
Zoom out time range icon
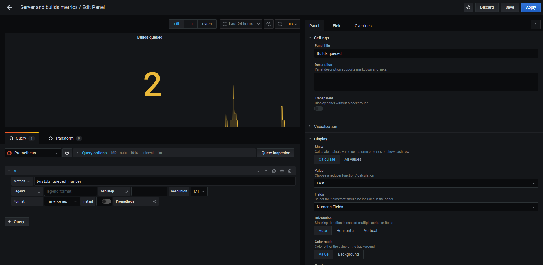point(269,24)
